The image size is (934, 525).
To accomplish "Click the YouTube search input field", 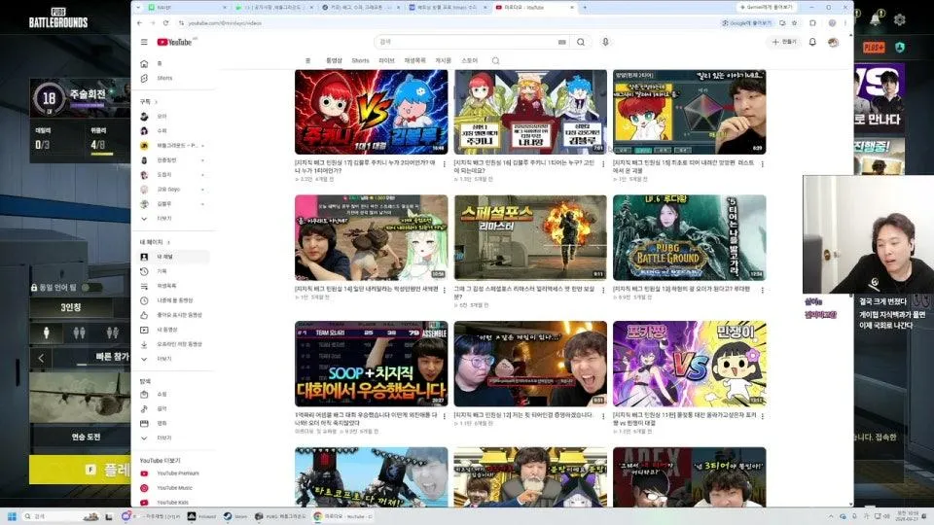I will click(468, 42).
